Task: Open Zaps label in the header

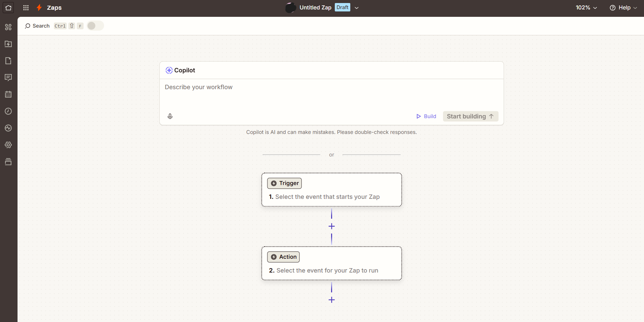Action: tap(54, 7)
